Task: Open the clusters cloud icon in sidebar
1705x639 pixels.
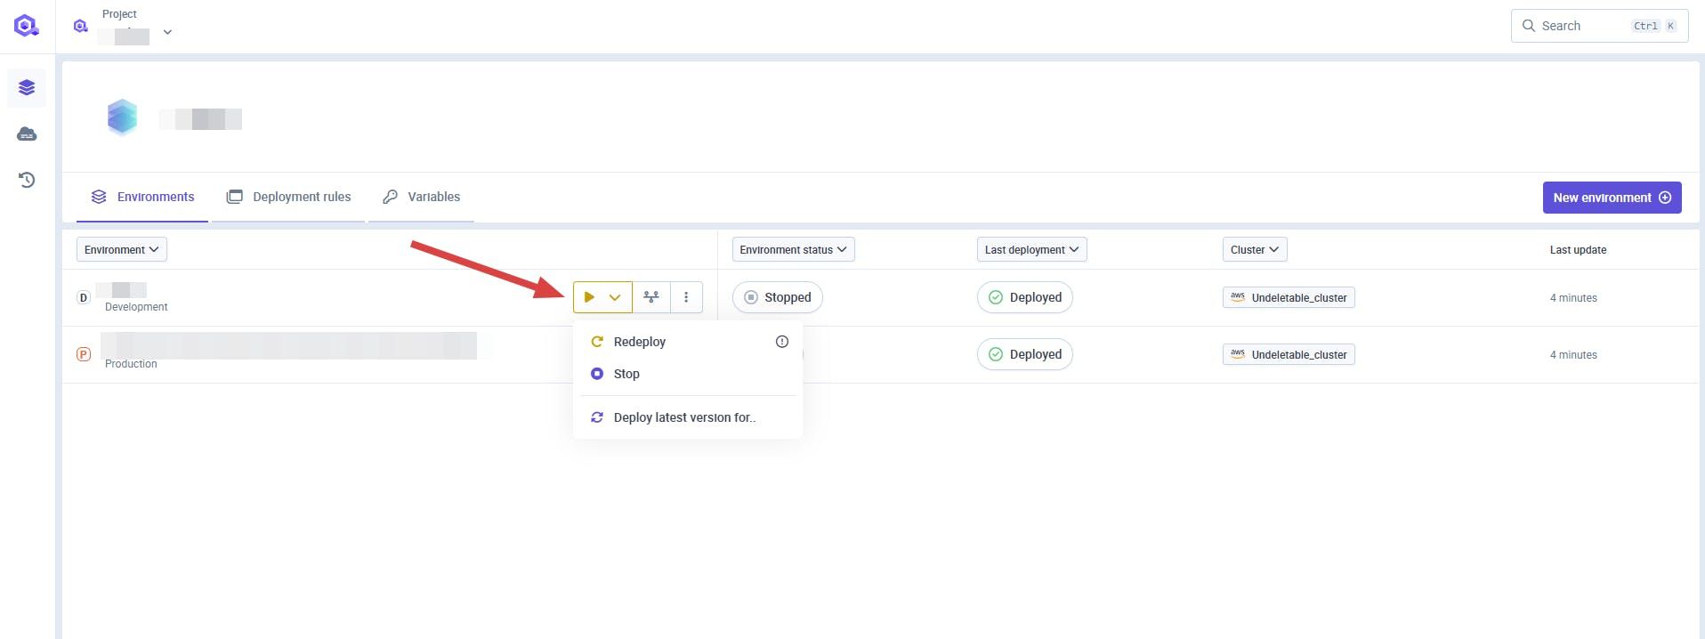Action: [27, 134]
